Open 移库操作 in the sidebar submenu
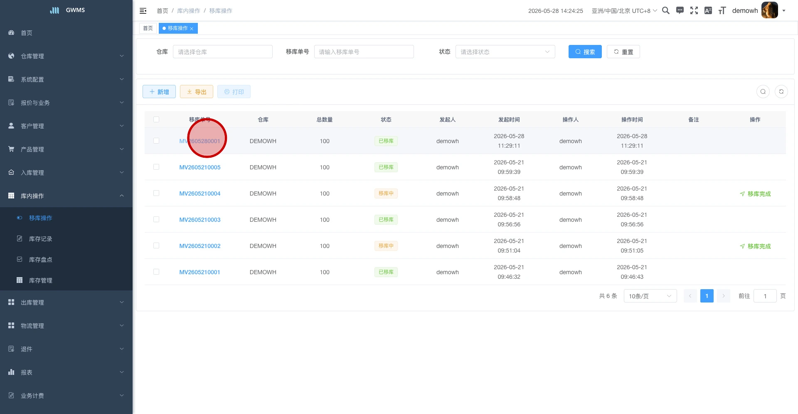798x414 pixels. [x=66, y=218]
